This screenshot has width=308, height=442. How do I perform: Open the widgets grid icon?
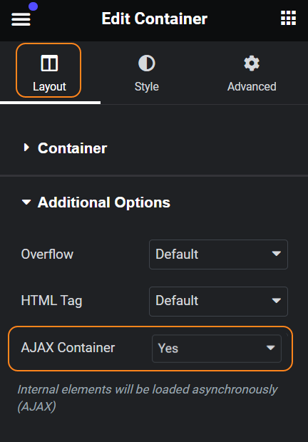click(x=288, y=18)
